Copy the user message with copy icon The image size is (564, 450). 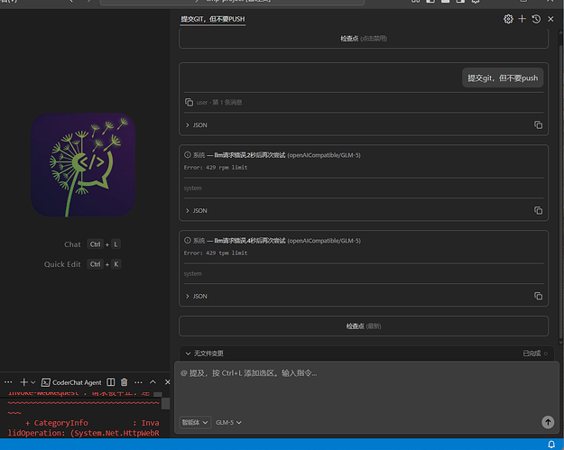[189, 103]
